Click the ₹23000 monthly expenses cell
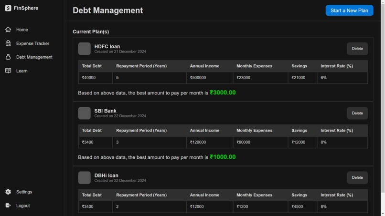 coord(260,78)
